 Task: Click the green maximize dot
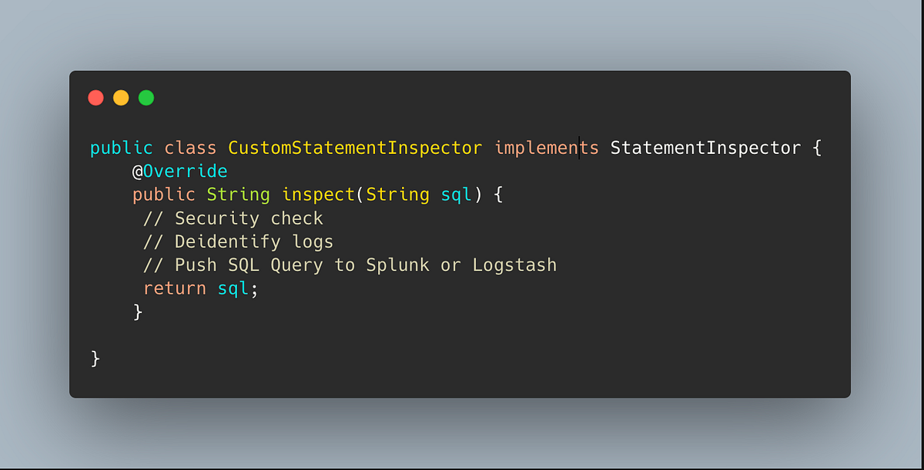pyautogui.click(x=146, y=98)
